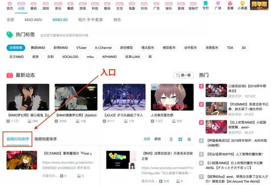The height and width of the screenshot is (185, 271).
Task: Filter by the VOCALOID tag
Action: [x=70, y=57]
